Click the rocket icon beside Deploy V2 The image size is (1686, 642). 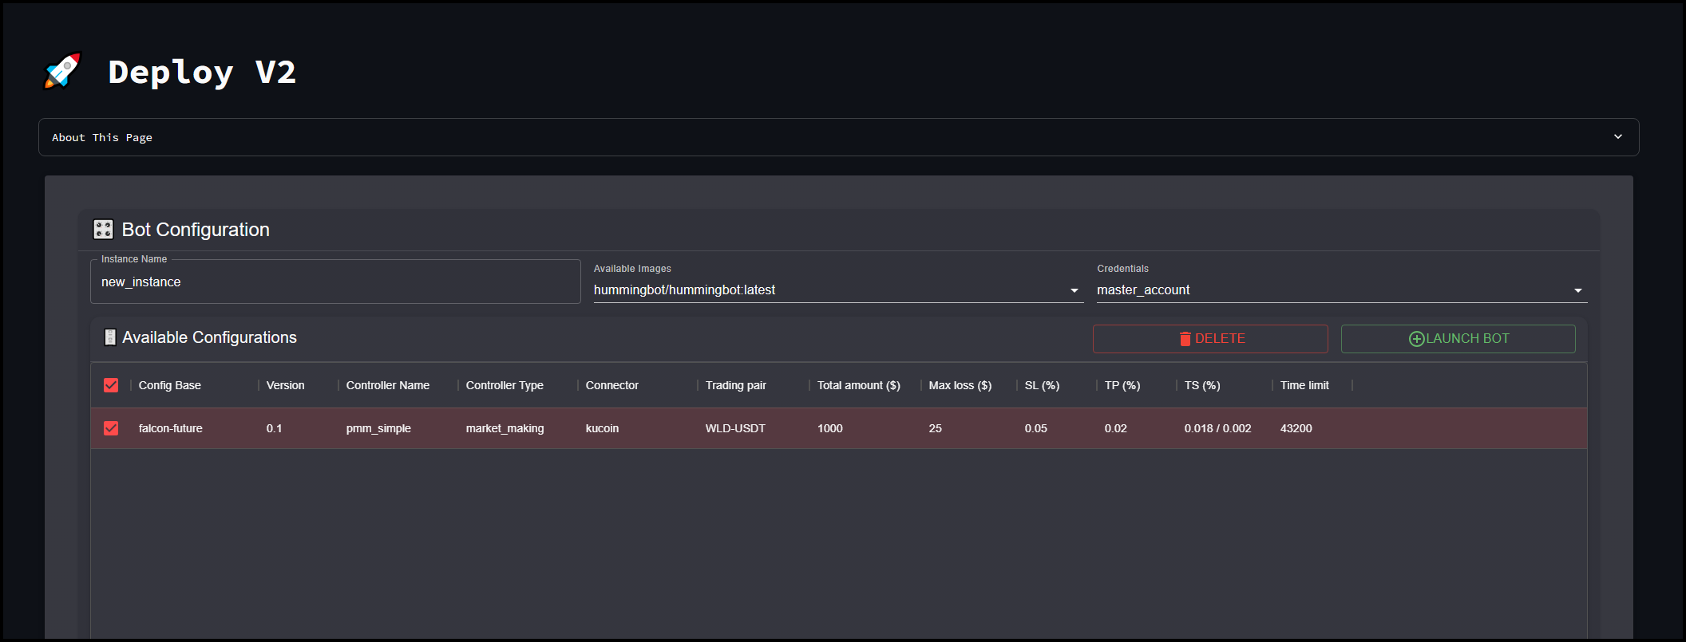(x=62, y=71)
